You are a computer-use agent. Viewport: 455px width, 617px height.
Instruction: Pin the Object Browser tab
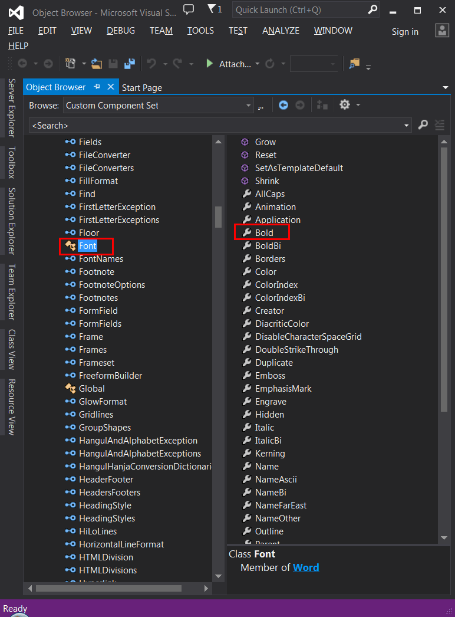point(97,87)
